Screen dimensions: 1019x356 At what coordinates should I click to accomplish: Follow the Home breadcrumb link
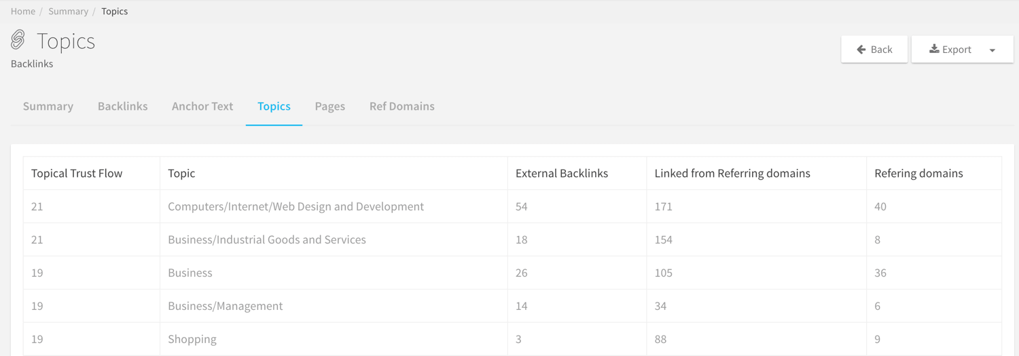[x=23, y=11]
